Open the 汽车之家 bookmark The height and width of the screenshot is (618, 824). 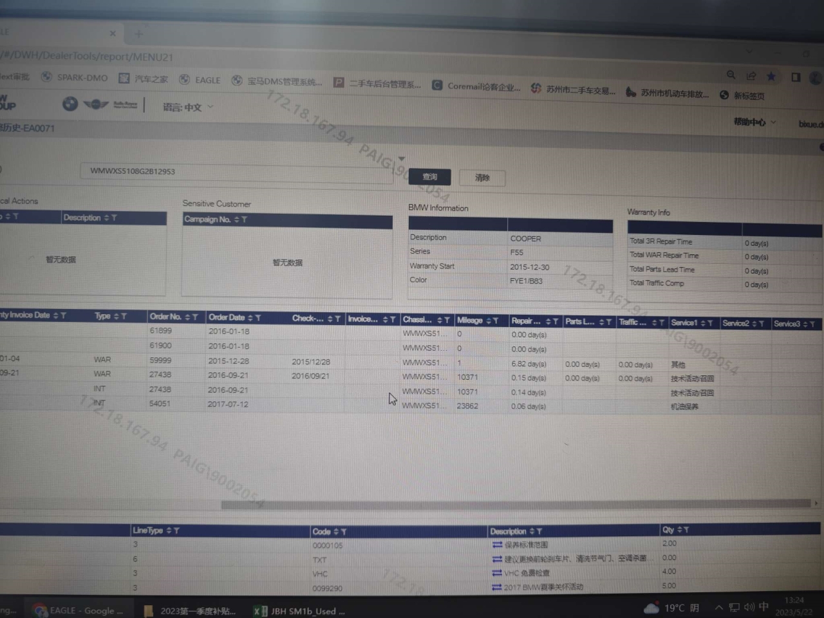(144, 79)
